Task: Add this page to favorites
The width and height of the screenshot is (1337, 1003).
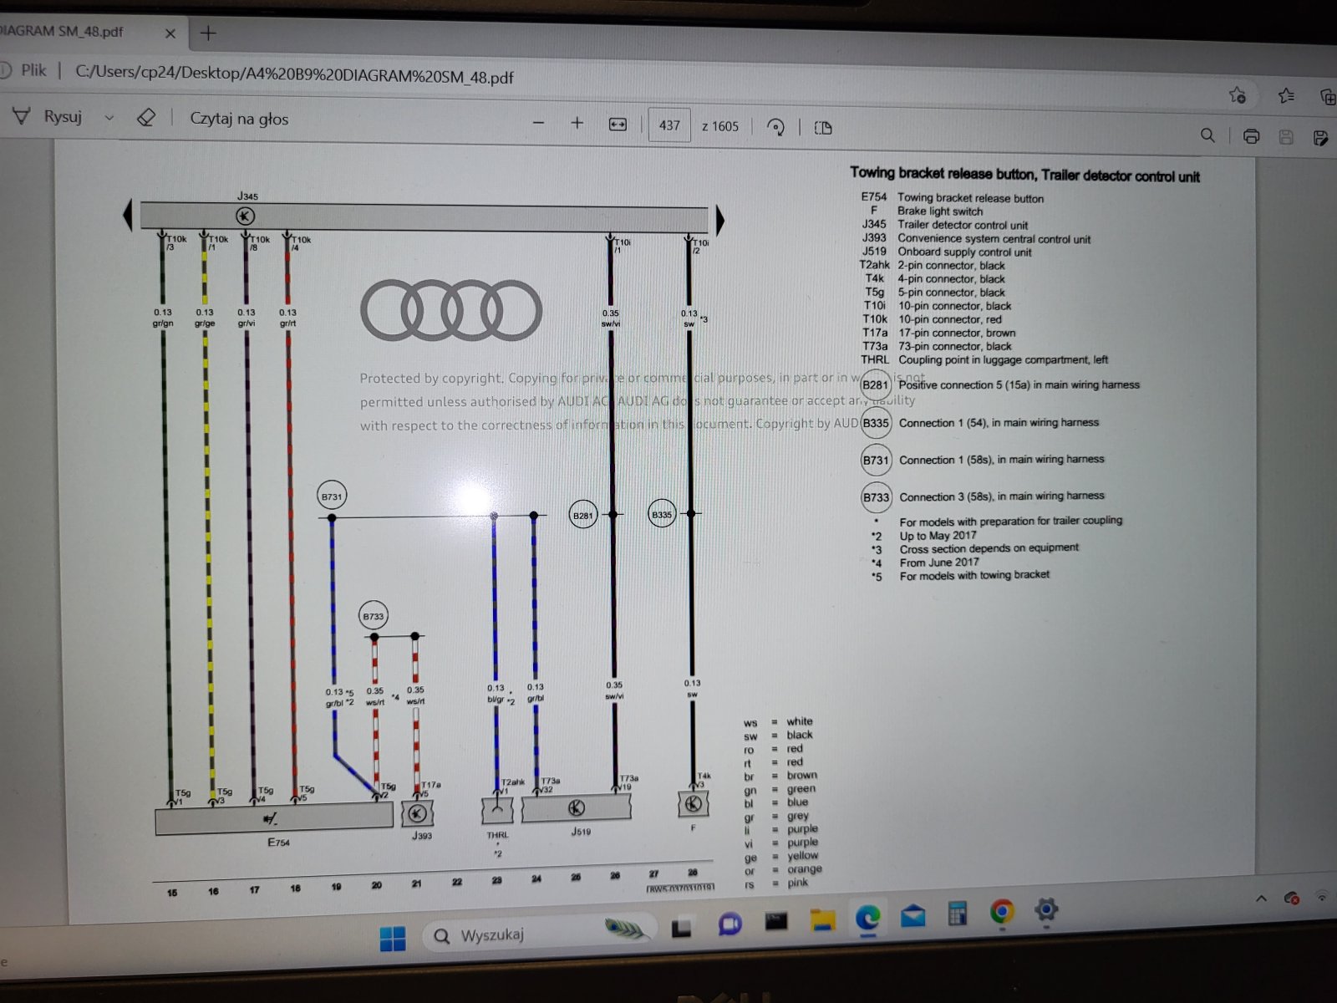Action: tap(1238, 94)
